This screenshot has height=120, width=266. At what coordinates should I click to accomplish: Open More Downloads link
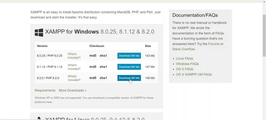pos(73,91)
